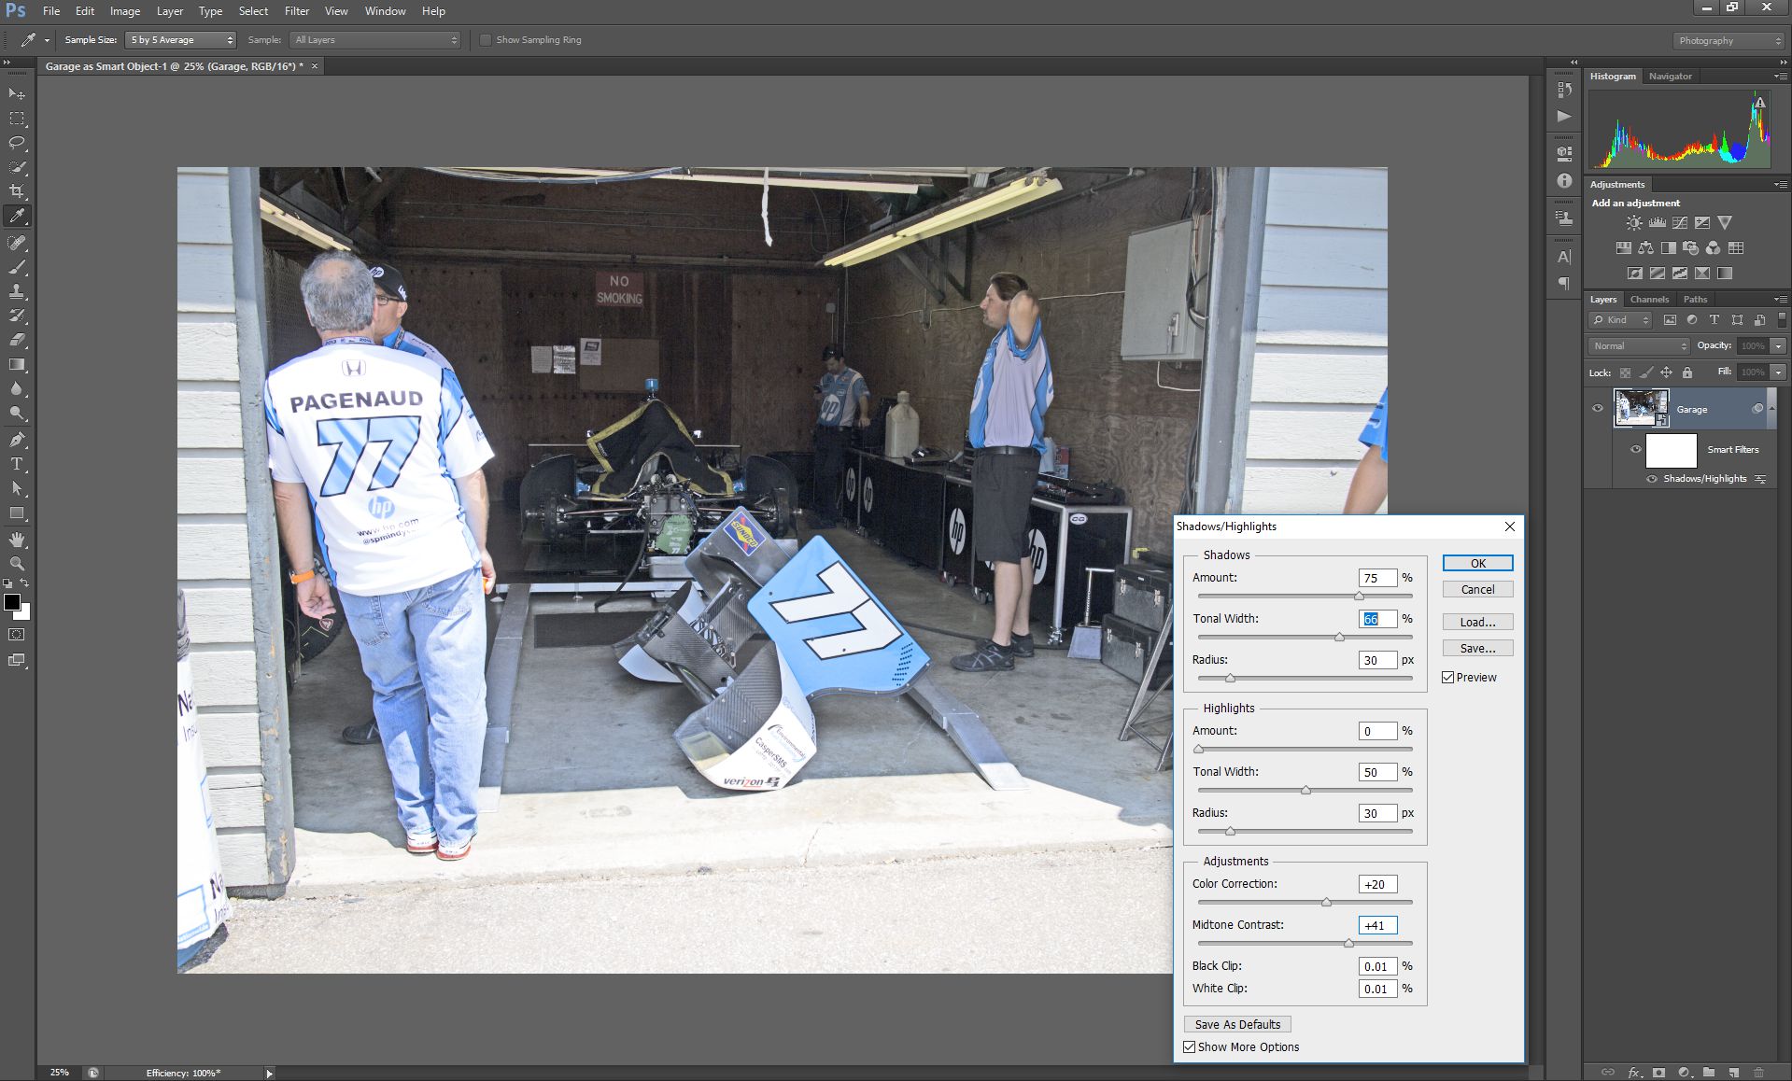Add a Levels adjustment
The image size is (1792, 1081).
click(x=1657, y=223)
